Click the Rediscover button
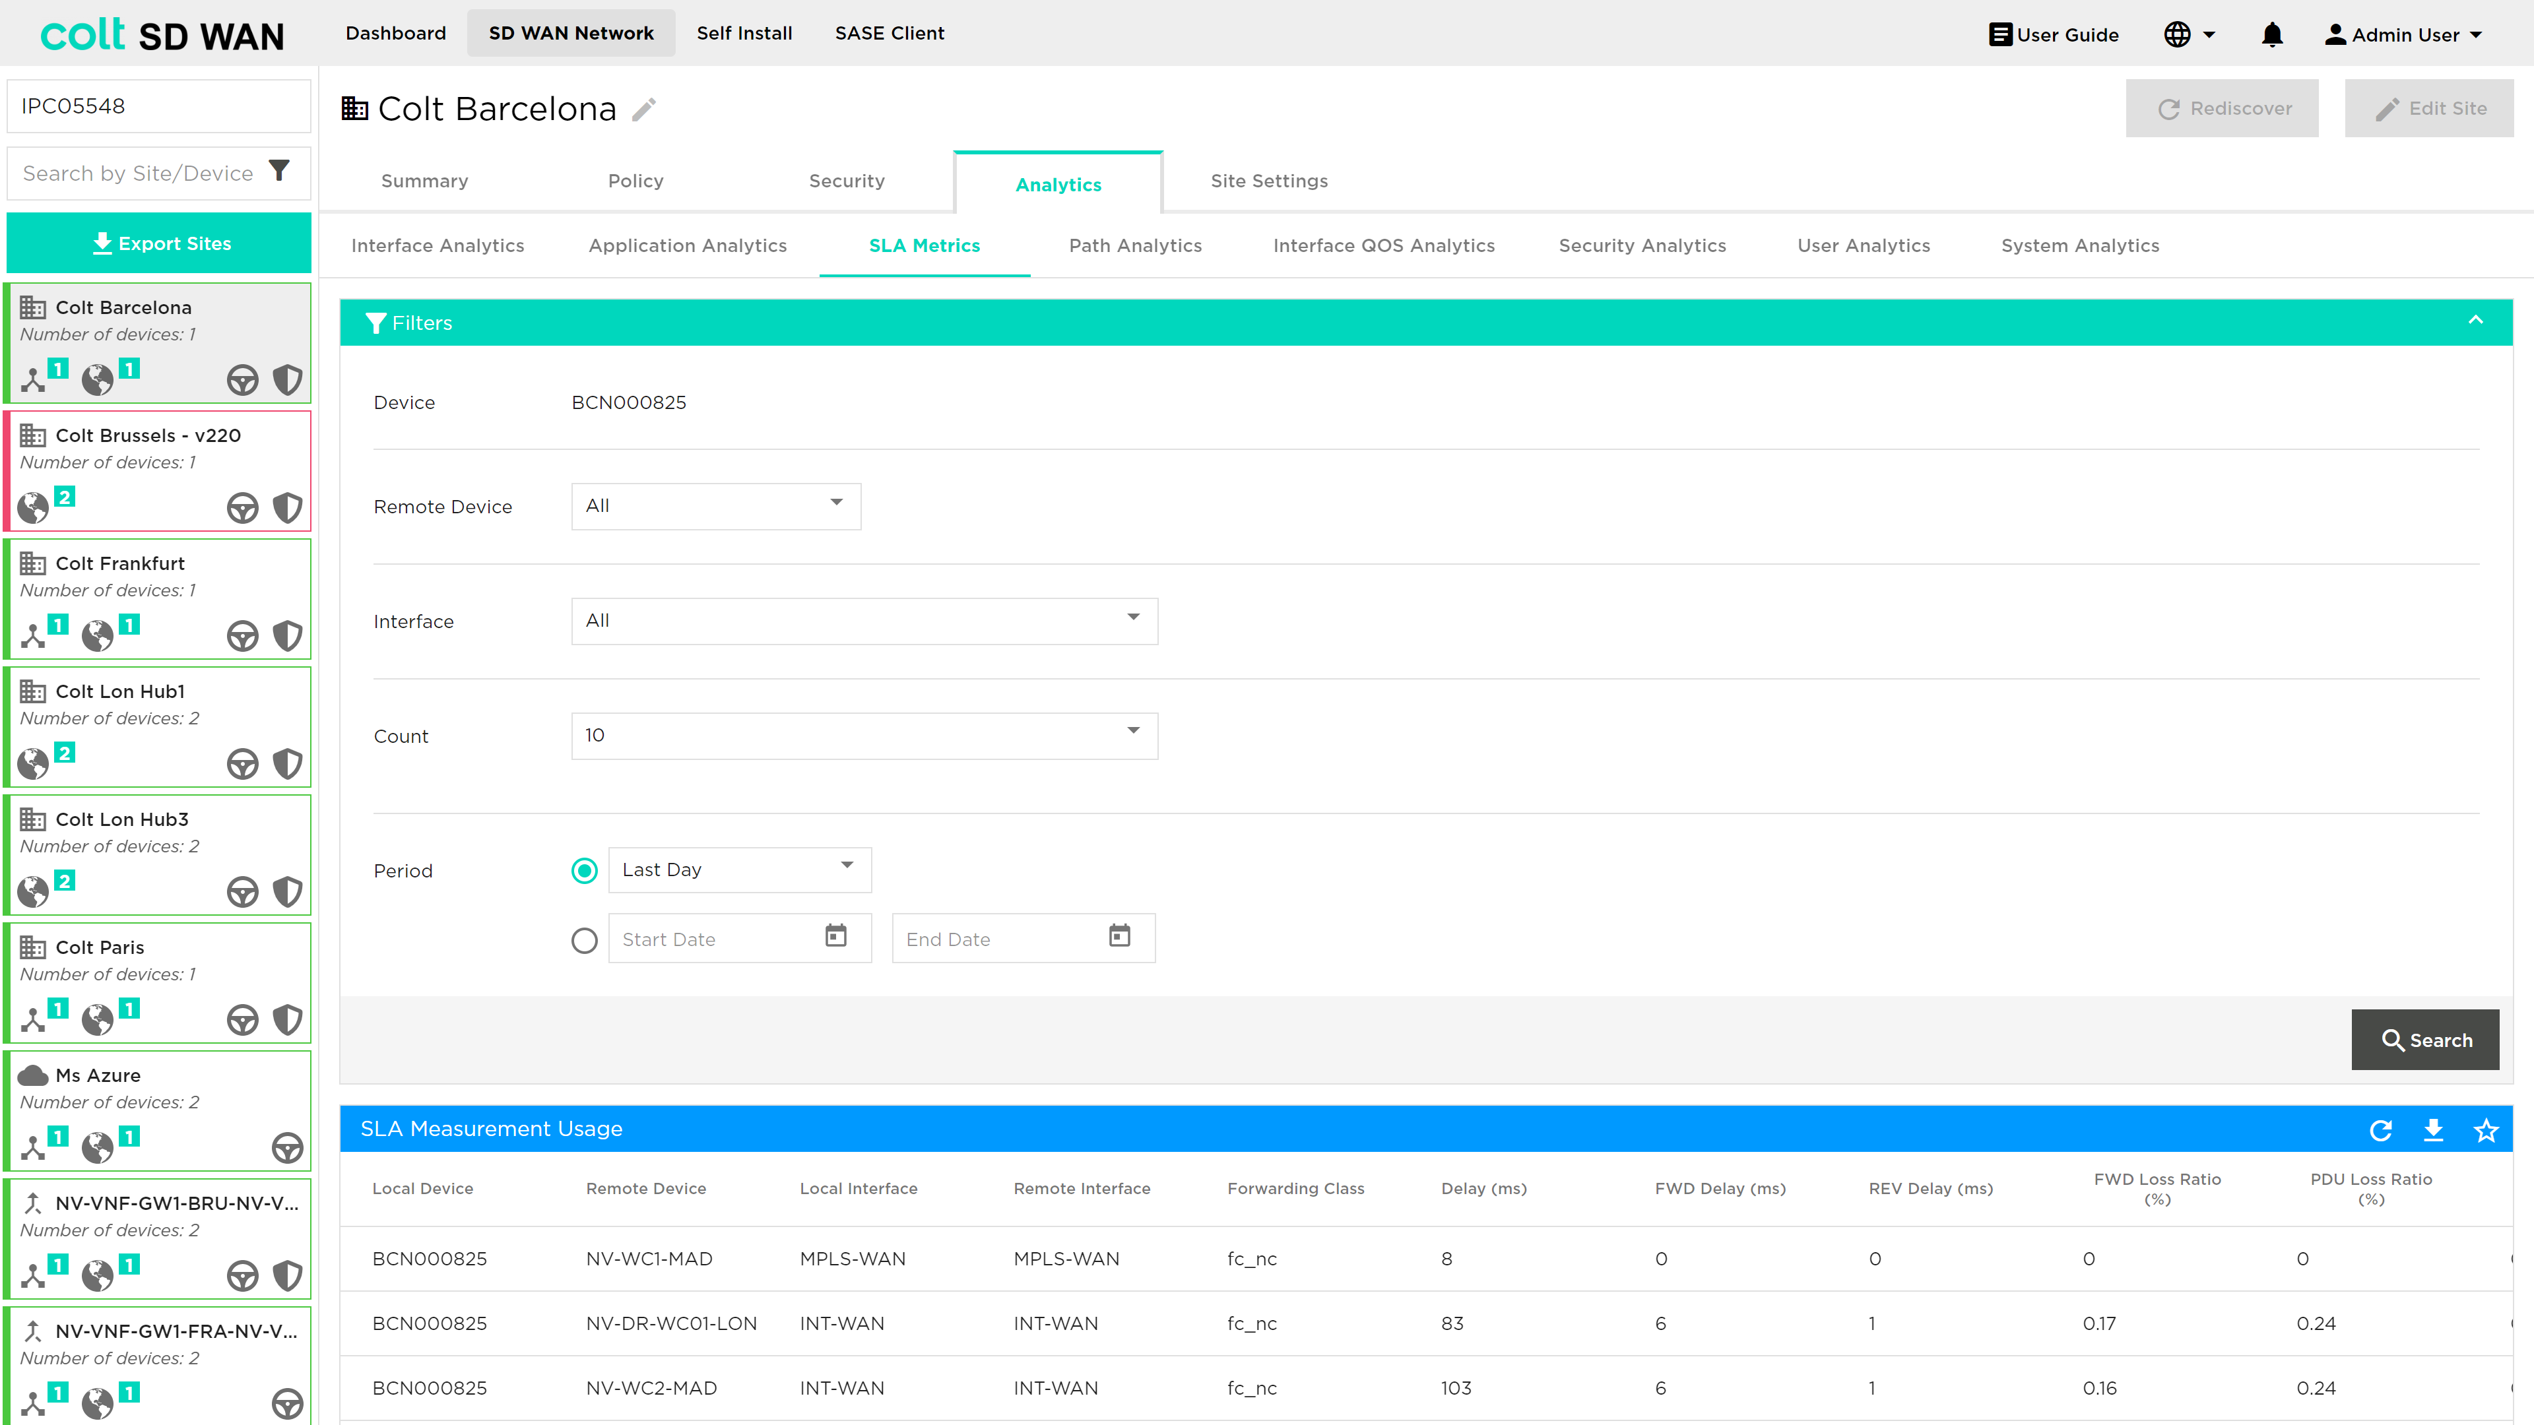Screen dimensions: 2534x1425 [x=2222, y=108]
